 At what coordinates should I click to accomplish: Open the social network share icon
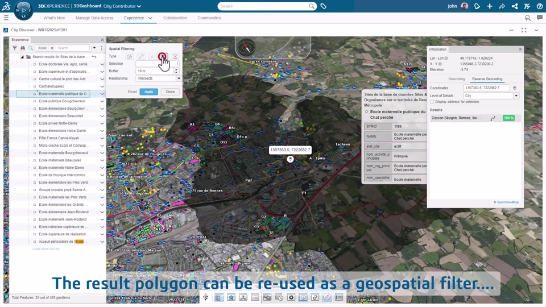[x=515, y=6]
